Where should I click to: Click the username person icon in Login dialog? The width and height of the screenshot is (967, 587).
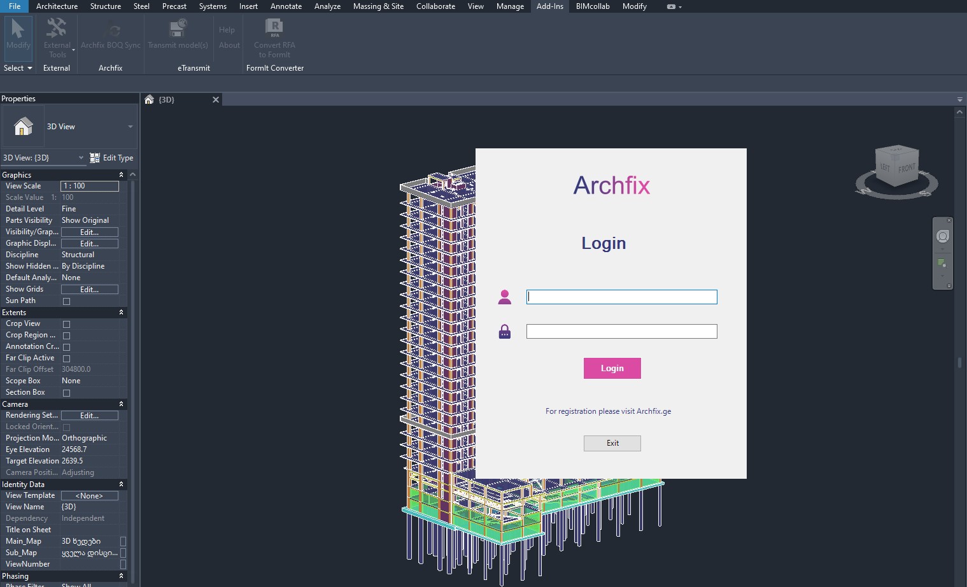tap(505, 297)
